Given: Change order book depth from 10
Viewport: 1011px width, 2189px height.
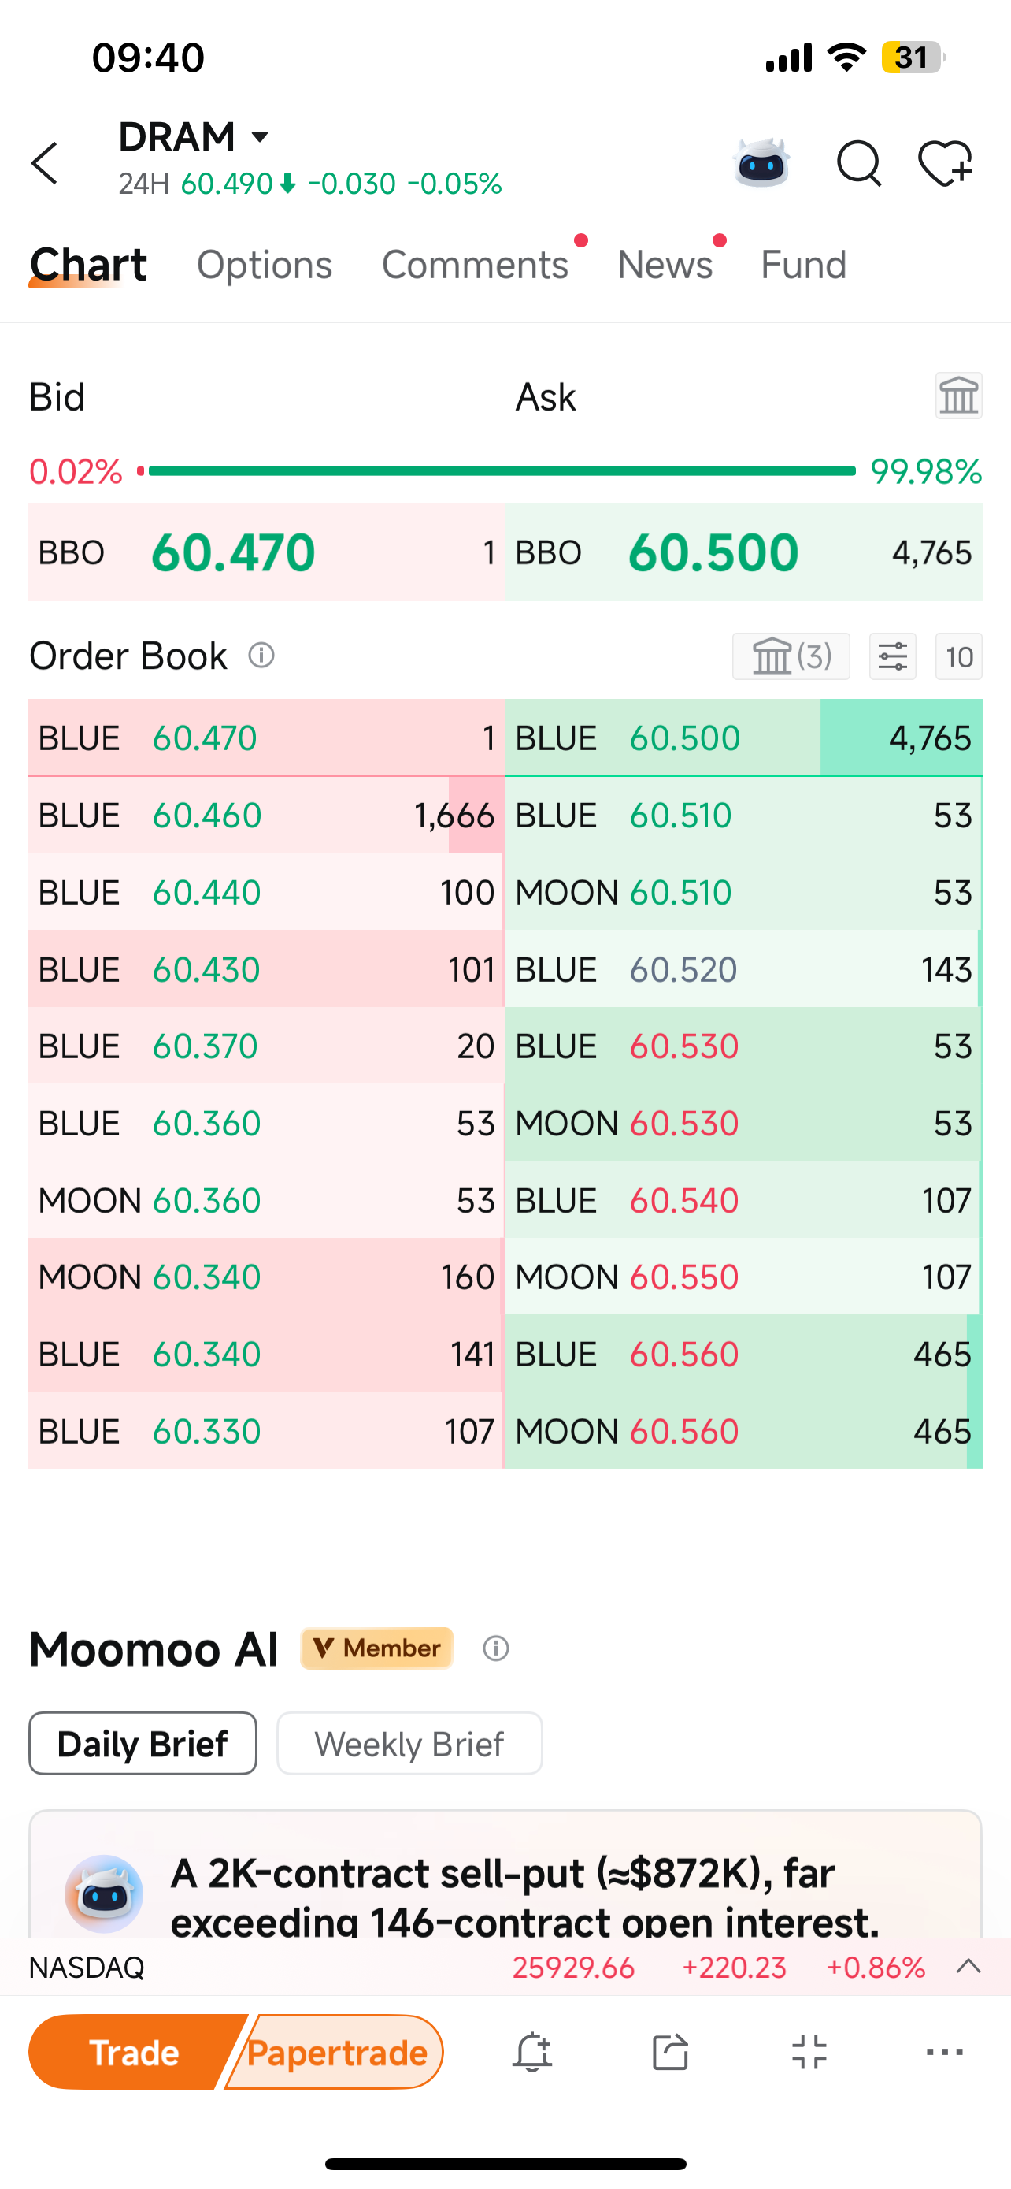Looking at the screenshot, I should (x=958, y=656).
